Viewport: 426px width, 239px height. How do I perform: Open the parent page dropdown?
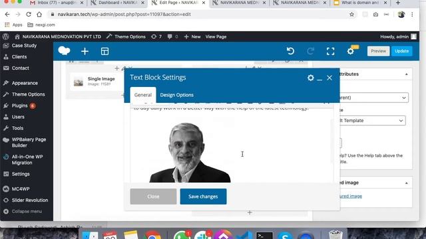[x=374, y=98]
